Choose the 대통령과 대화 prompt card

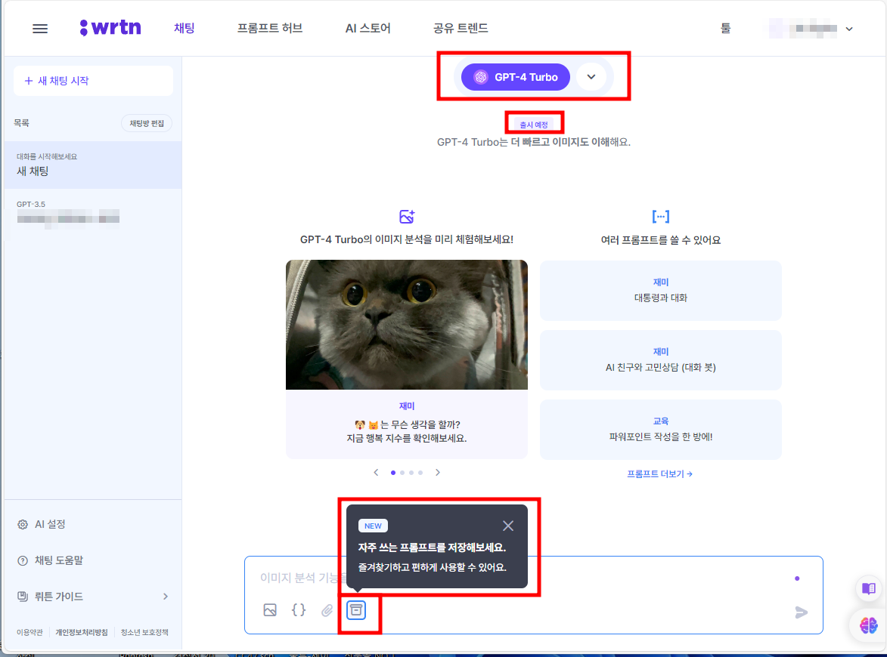coord(661,291)
